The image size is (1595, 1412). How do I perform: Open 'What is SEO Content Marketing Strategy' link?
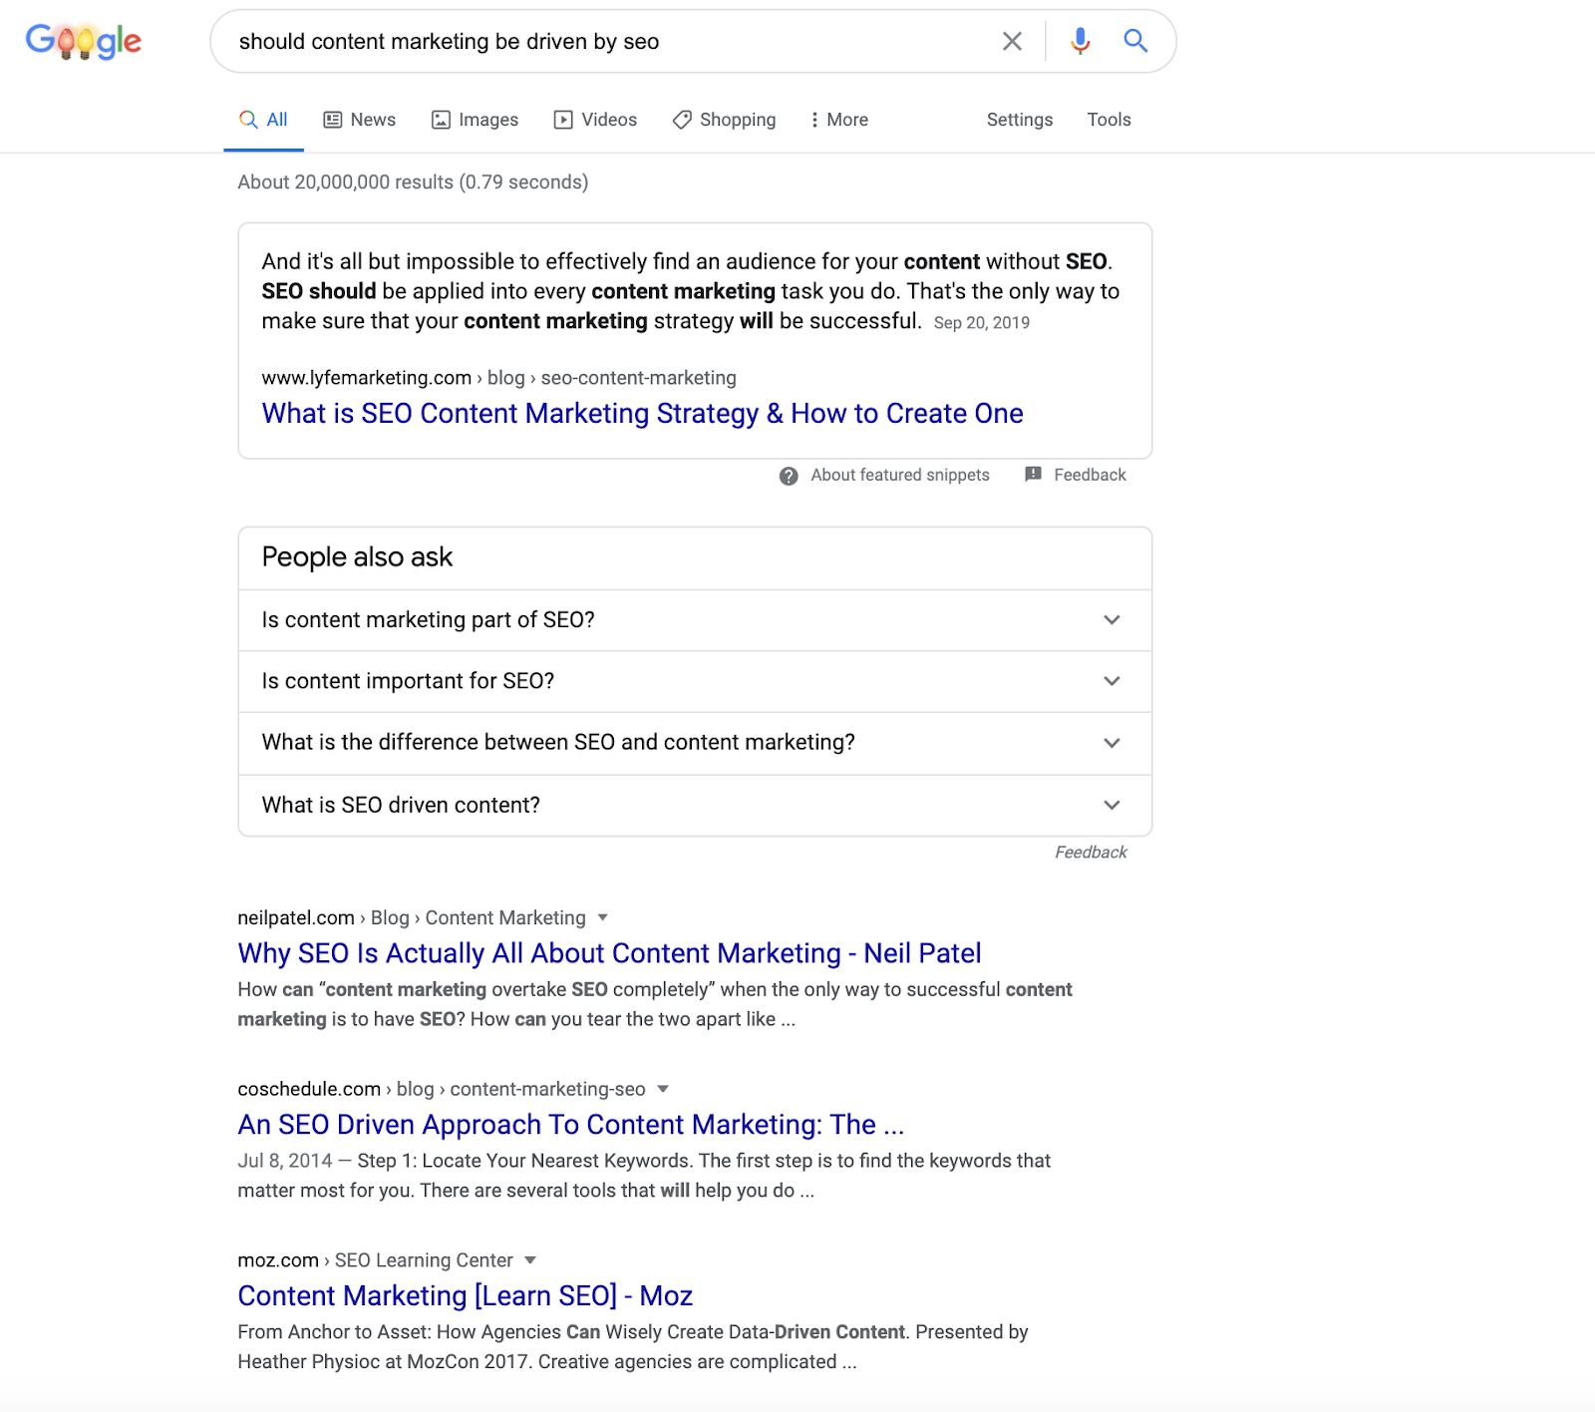[643, 413]
